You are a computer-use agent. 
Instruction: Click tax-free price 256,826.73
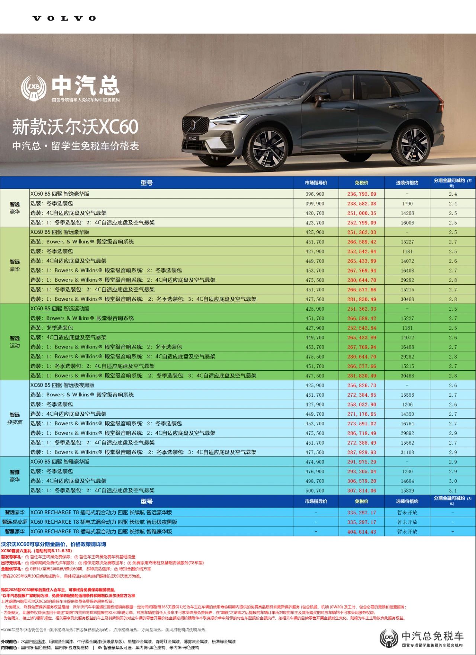pyautogui.click(x=361, y=386)
